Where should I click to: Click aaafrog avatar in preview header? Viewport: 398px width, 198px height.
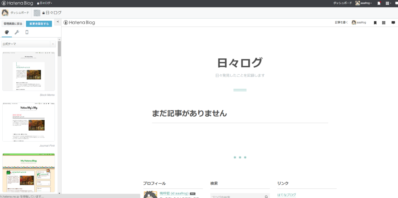tap(354, 23)
